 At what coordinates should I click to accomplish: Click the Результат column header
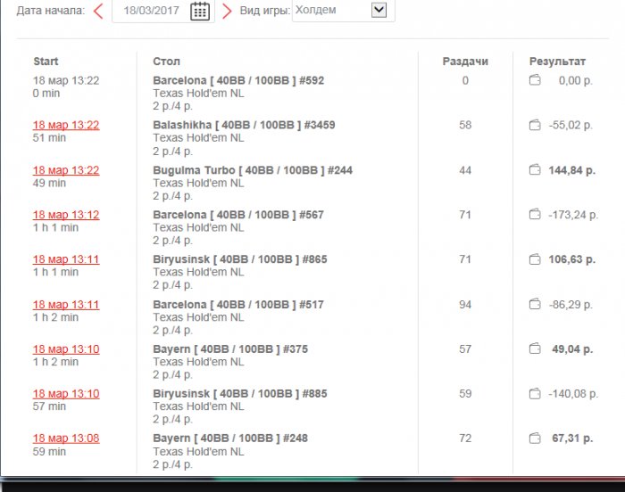tap(557, 61)
